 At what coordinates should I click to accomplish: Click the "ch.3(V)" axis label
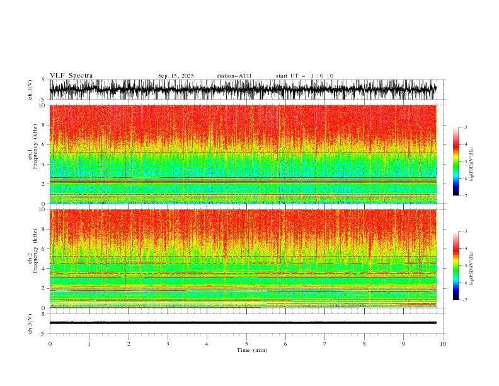pyautogui.click(x=30, y=324)
